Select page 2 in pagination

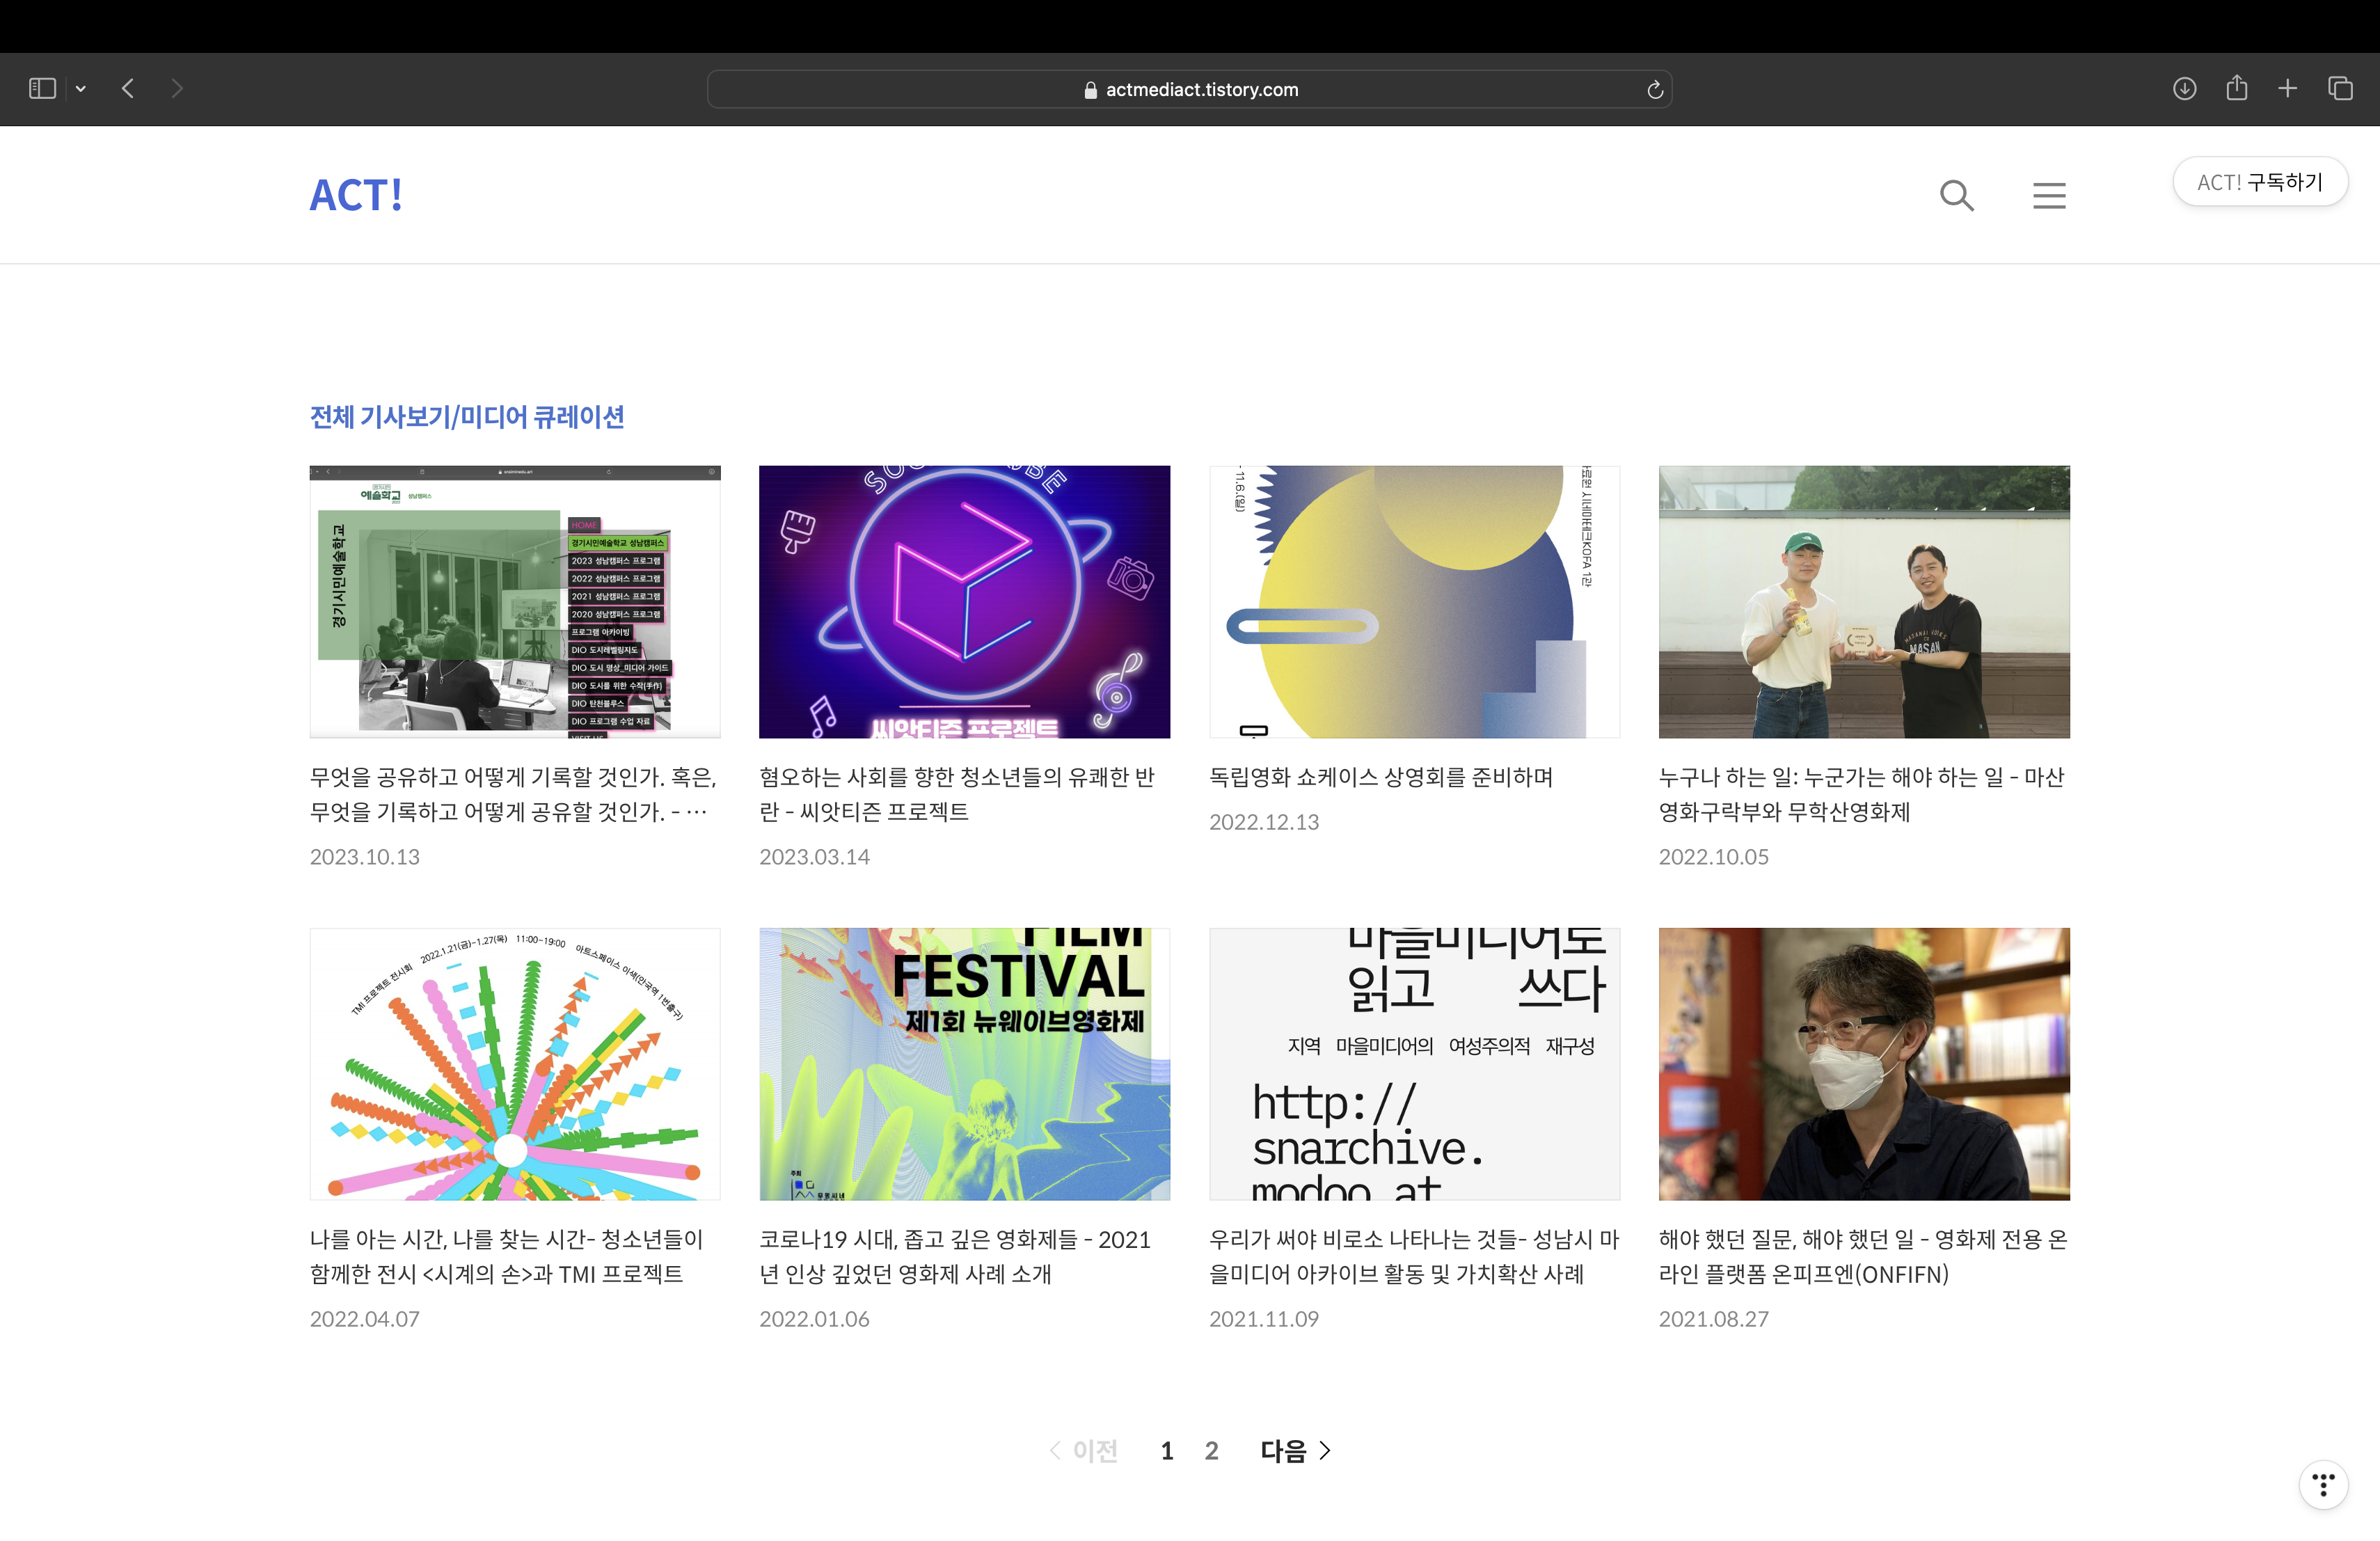pos(1211,1450)
